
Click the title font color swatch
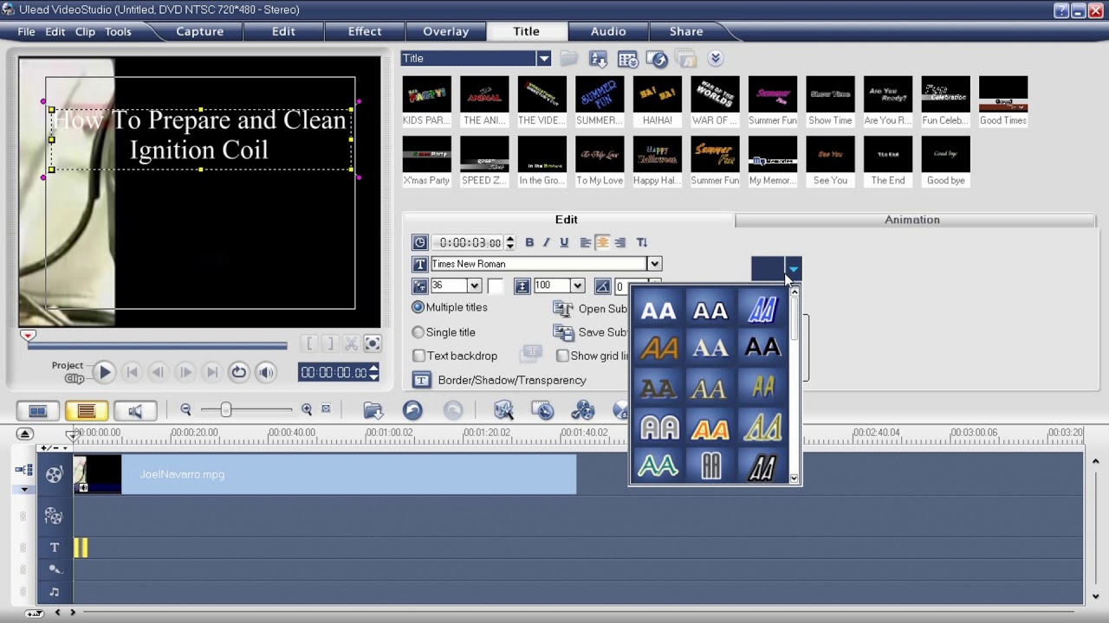pos(495,286)
